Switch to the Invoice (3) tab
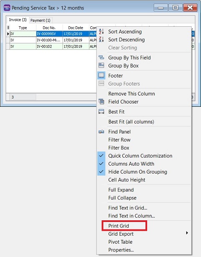Image resolution: width=201 pixels, height=257 pixels. (18, 20)
